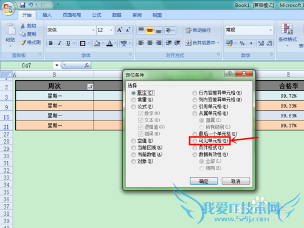Image resolution: width=304 pixels, height=228 pixels.
Task: Apply comma style number format
Action: pyautogui.click(x=251, y=43)
